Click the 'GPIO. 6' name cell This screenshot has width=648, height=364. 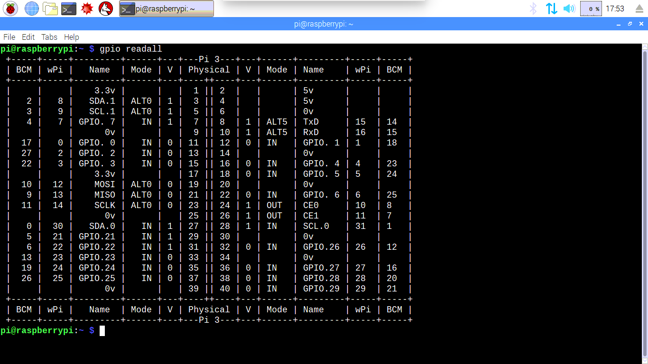[x=321, y=195]
